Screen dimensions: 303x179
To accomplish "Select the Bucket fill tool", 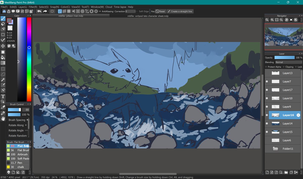I will 3,58.
